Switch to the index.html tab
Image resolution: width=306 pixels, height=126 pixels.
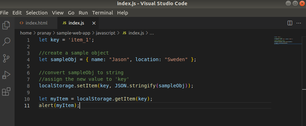coord(36,23)
